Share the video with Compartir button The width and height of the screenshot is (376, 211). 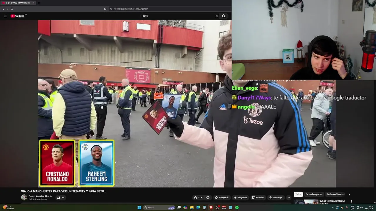221,198
